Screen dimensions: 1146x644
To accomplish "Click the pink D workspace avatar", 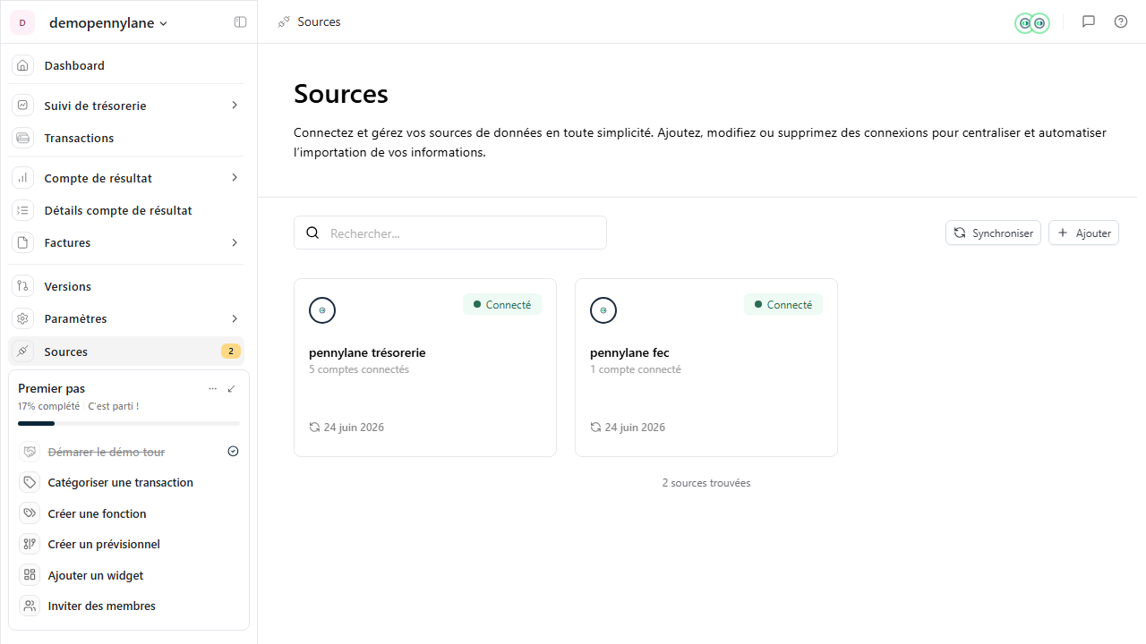I will point(22,22).
